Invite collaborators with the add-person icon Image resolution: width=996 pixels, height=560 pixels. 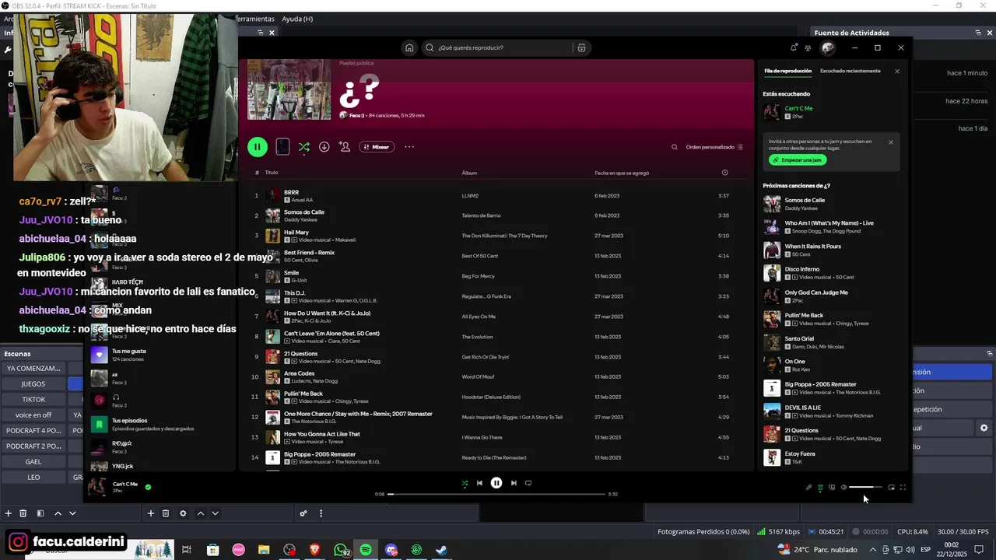[345, 147]
